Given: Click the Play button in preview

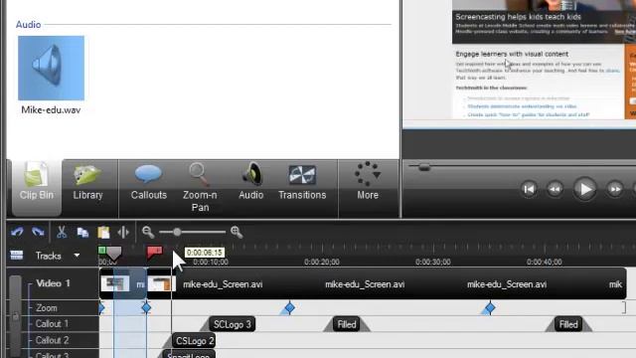Looking at the screenshot, I should 585,189.
